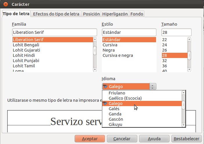Screen dimensions: 204x144
Task: Switch to the Fondo tab
Action: click(137, 14)
